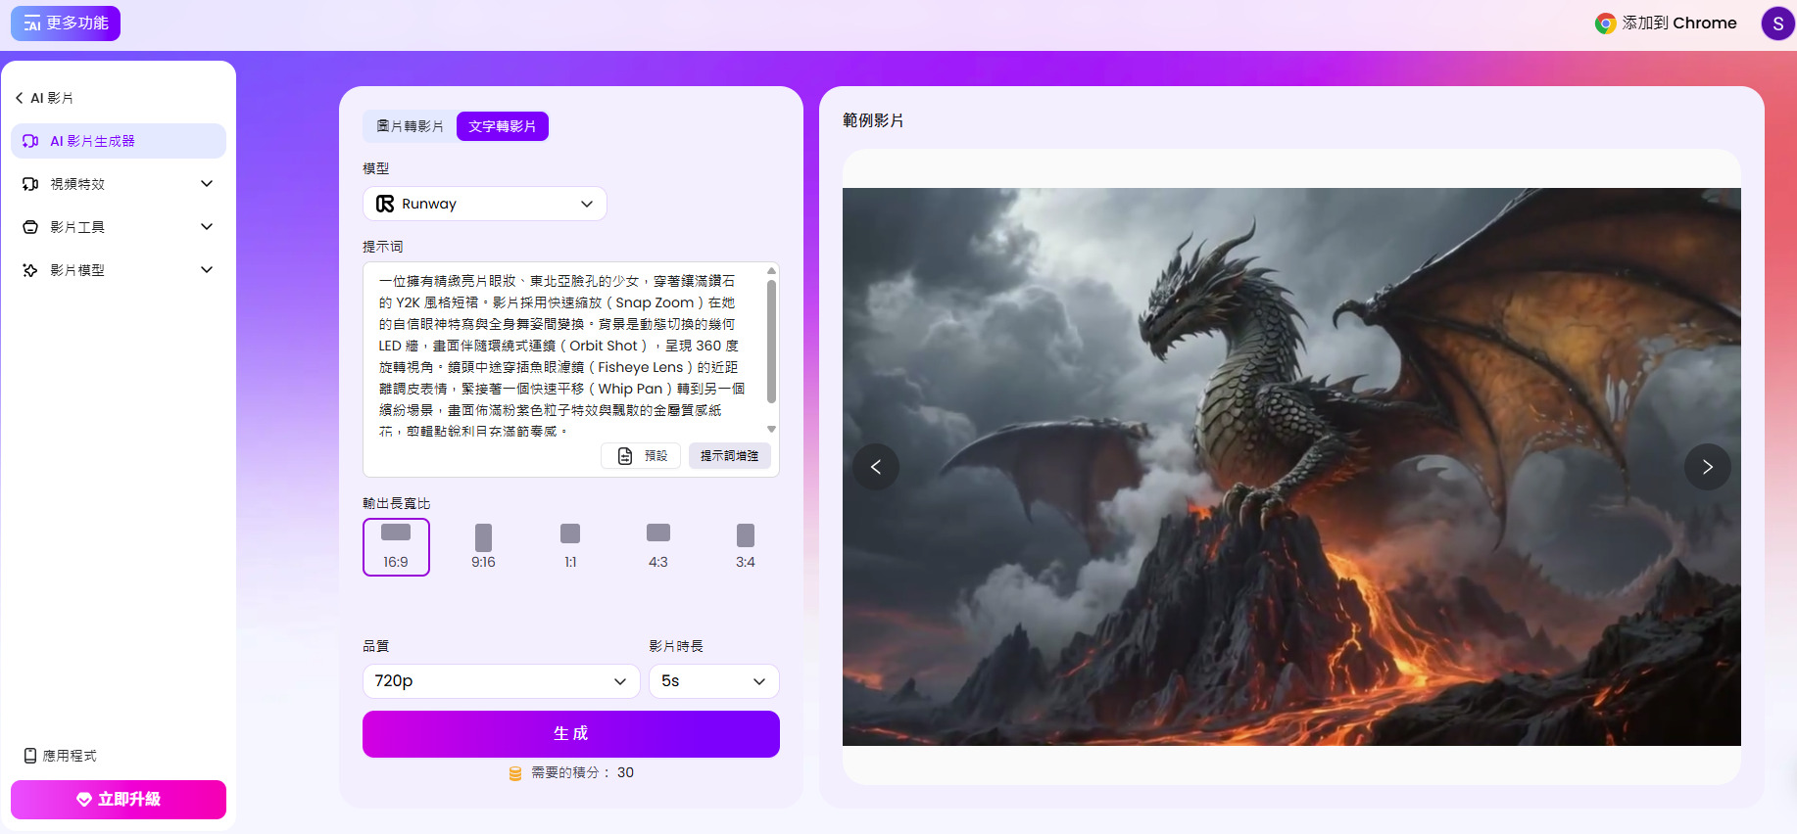Viewport: 1797px width, 834px height.
Task: Show next sample video
Action: point(1708,467)
